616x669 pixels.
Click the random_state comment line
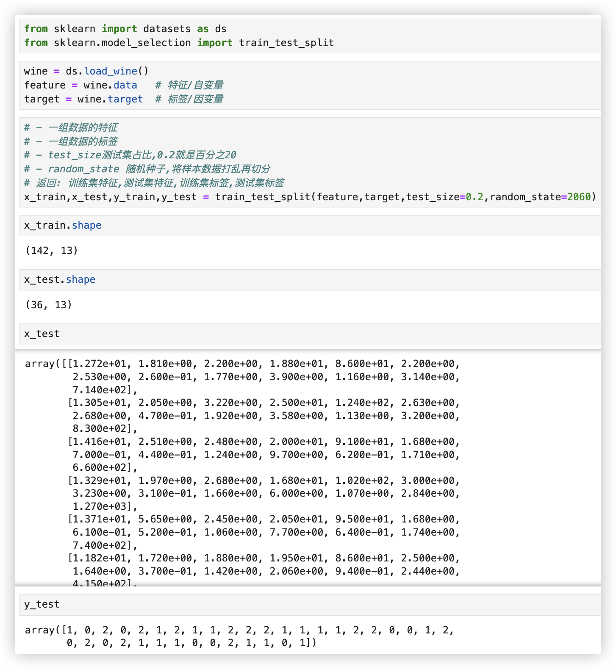tap(147, 169)
